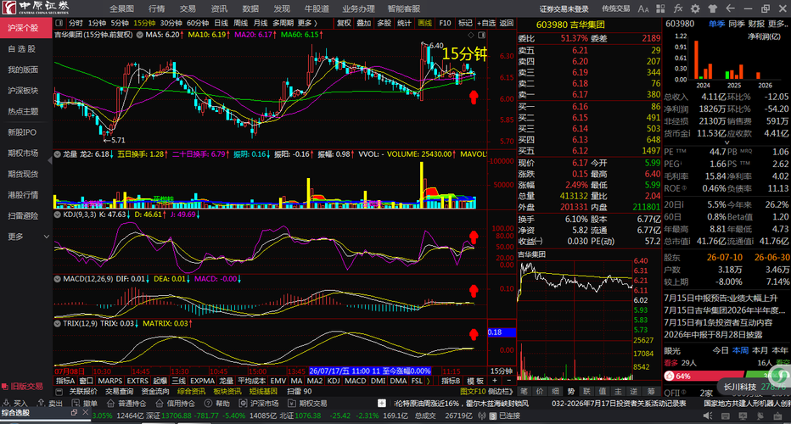This screenshot has width=791, height=424.
Task: Expand financial data chevron under 货币金
Action: pyautogui.click(x=727, y=142)
